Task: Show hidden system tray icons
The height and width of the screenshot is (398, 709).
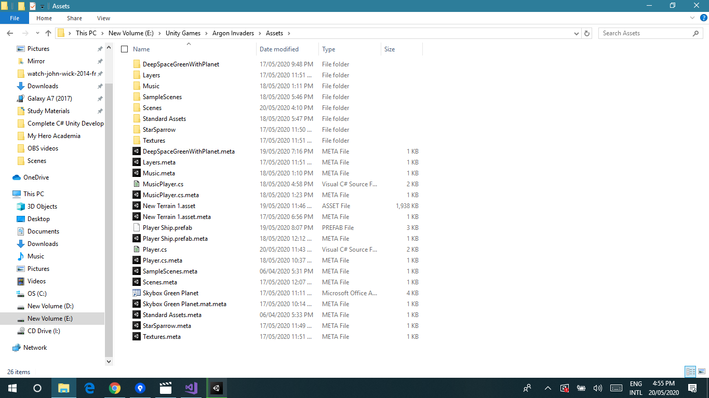Action: tap(547, 388)
